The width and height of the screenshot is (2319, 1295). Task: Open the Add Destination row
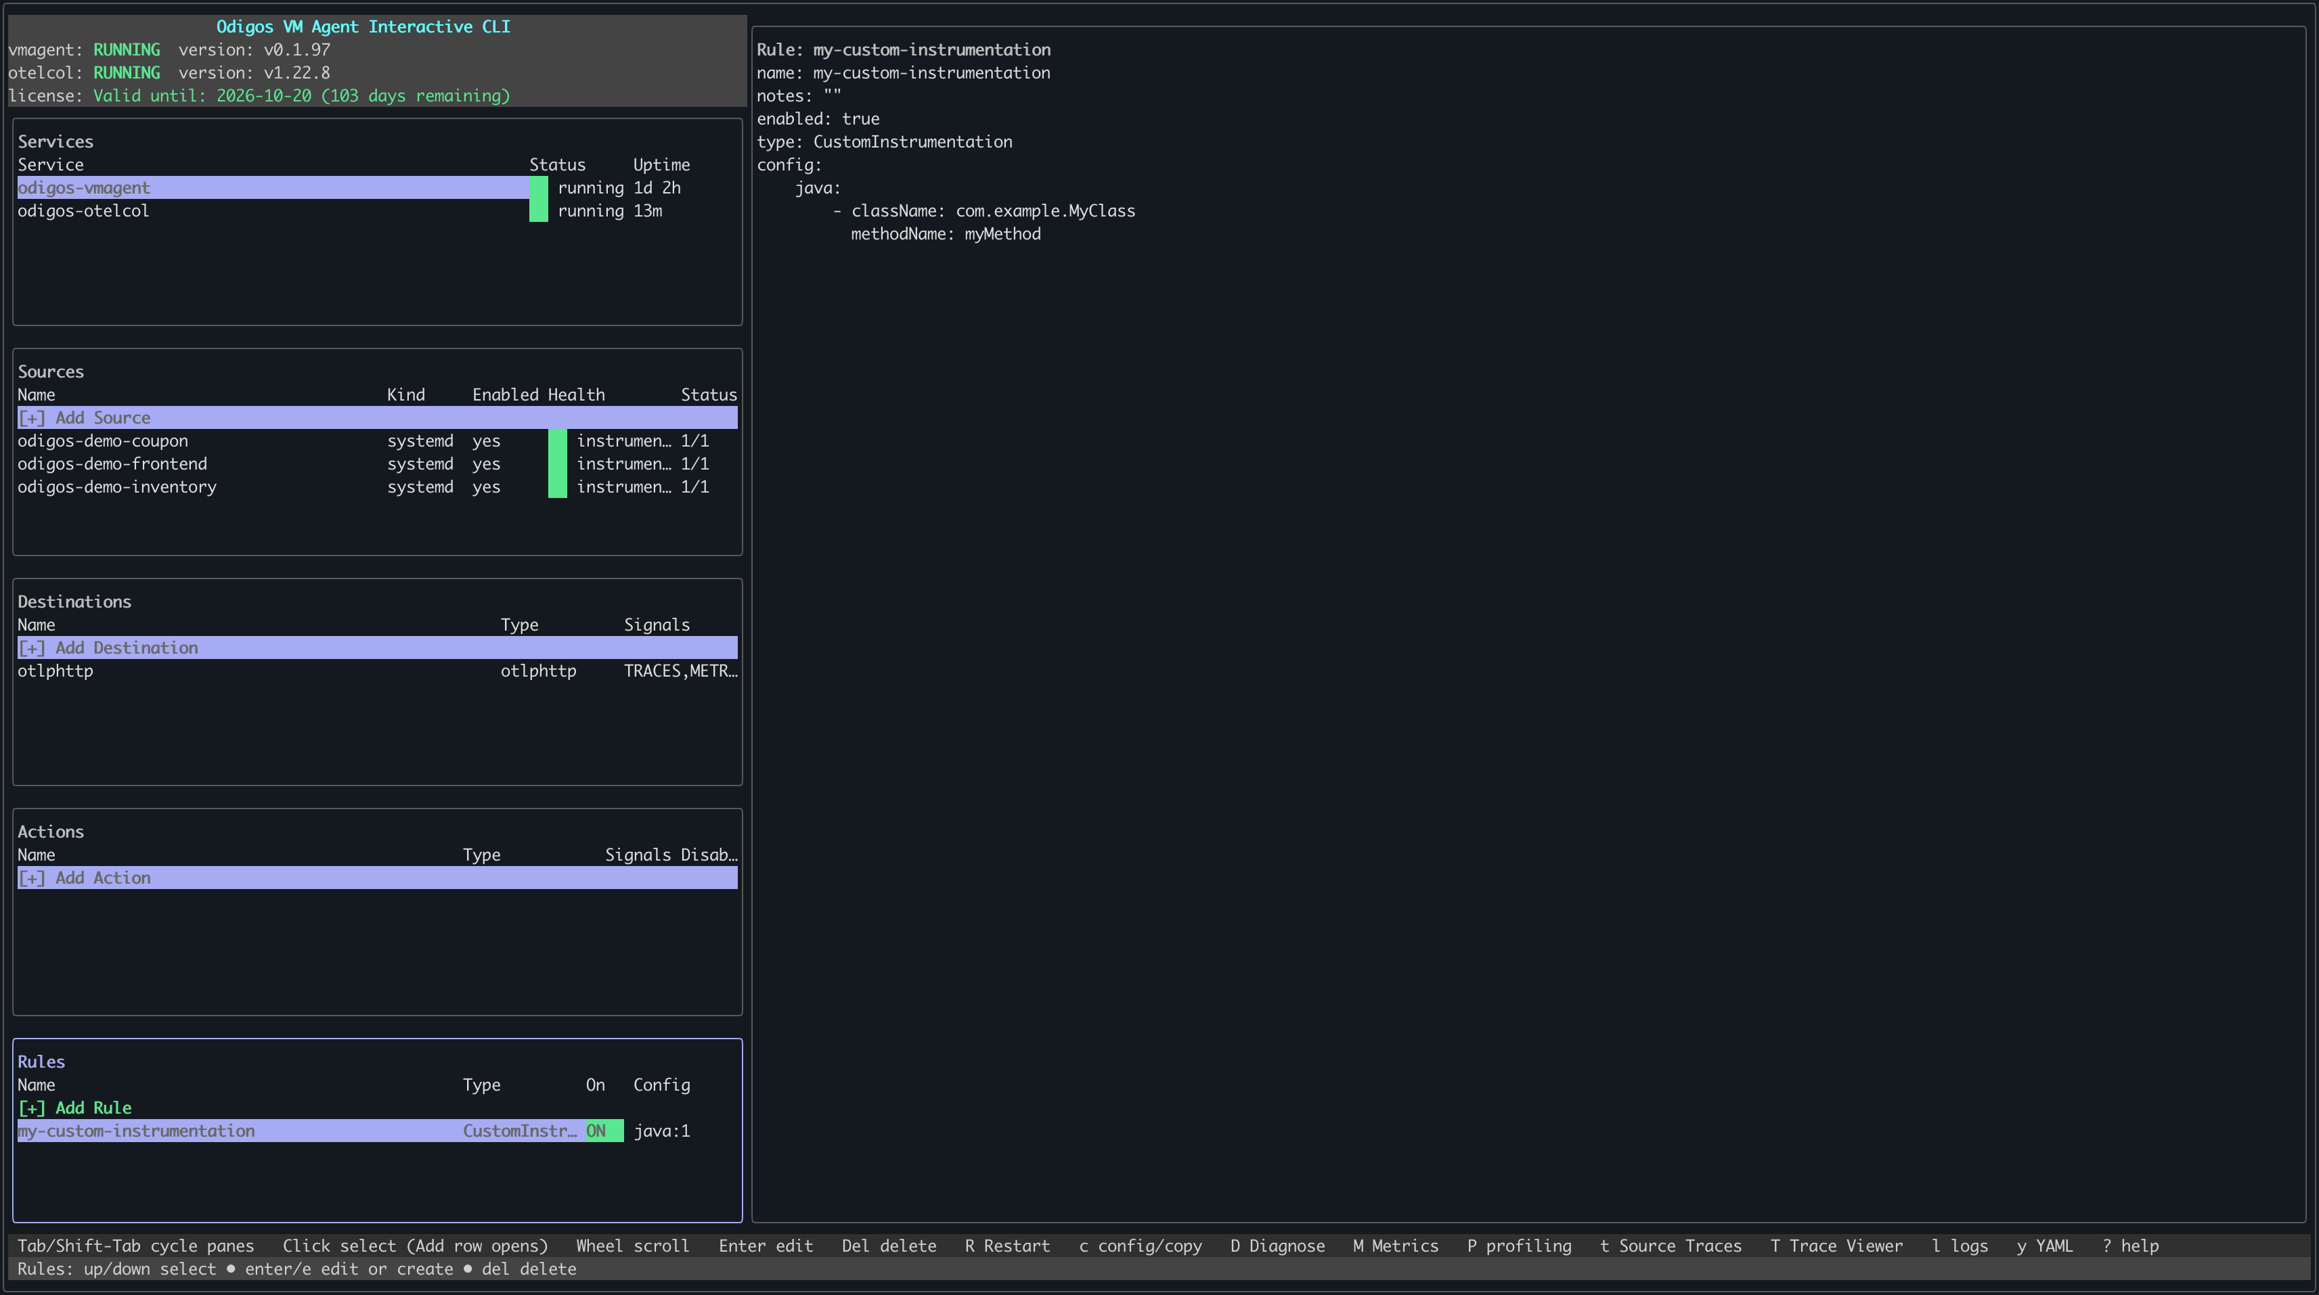(x=377, y=648)
